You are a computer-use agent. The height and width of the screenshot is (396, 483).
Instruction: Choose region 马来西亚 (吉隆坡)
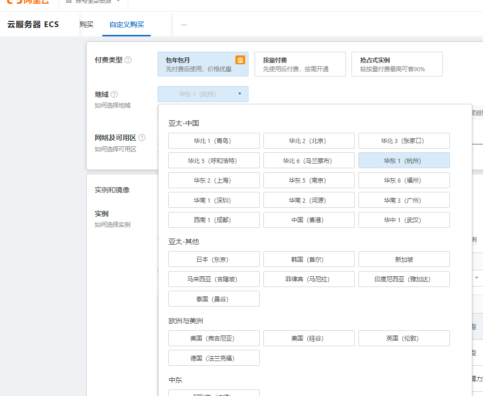click(x=214, y=279)
